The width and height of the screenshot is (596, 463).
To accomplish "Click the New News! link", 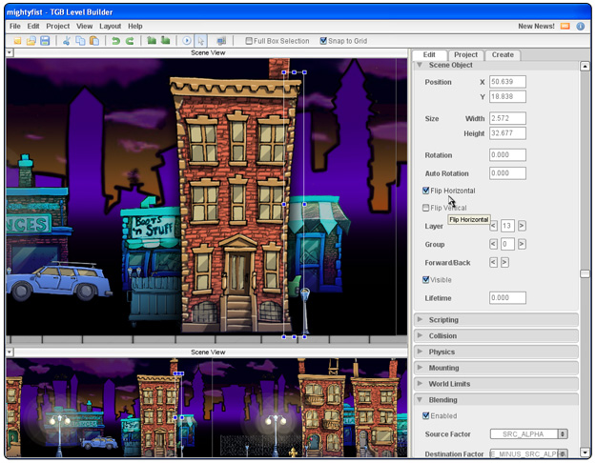I will 536,27.
